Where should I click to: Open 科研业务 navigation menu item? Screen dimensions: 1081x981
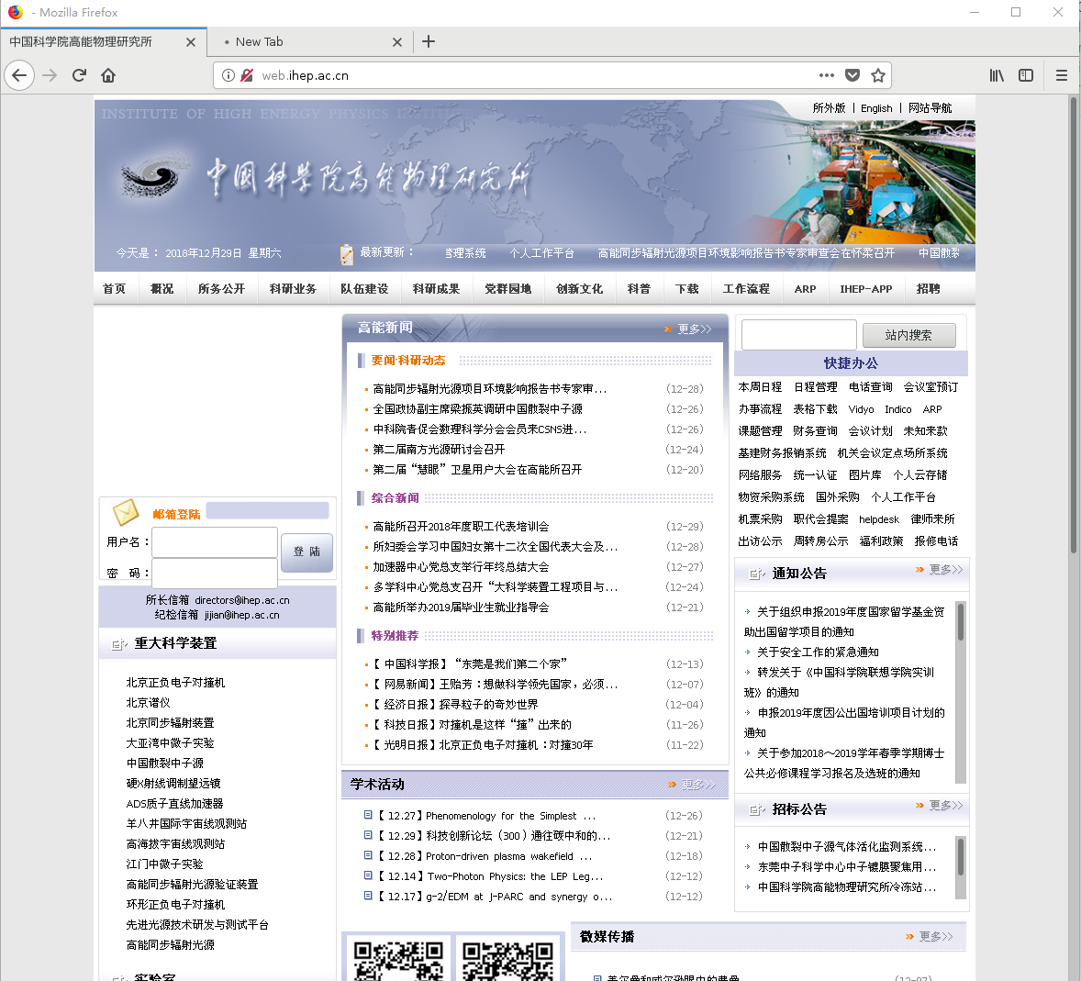(293, 289)
